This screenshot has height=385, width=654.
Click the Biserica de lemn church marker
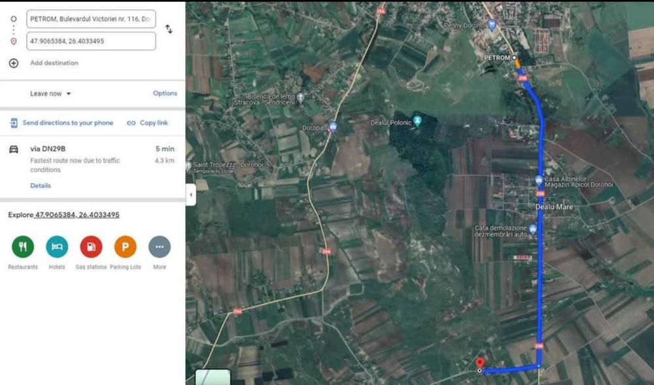(300, 98)
